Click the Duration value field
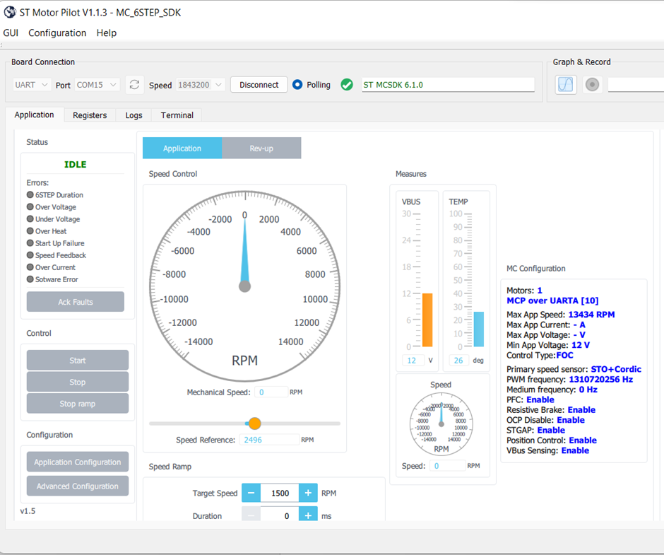The width and height of the screenshot is (664, 555). (280, 515)
